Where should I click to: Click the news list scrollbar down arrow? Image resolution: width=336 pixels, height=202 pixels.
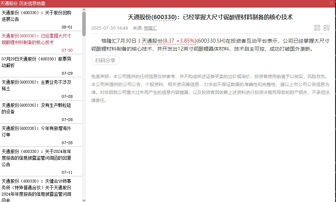tap(84, 201)
